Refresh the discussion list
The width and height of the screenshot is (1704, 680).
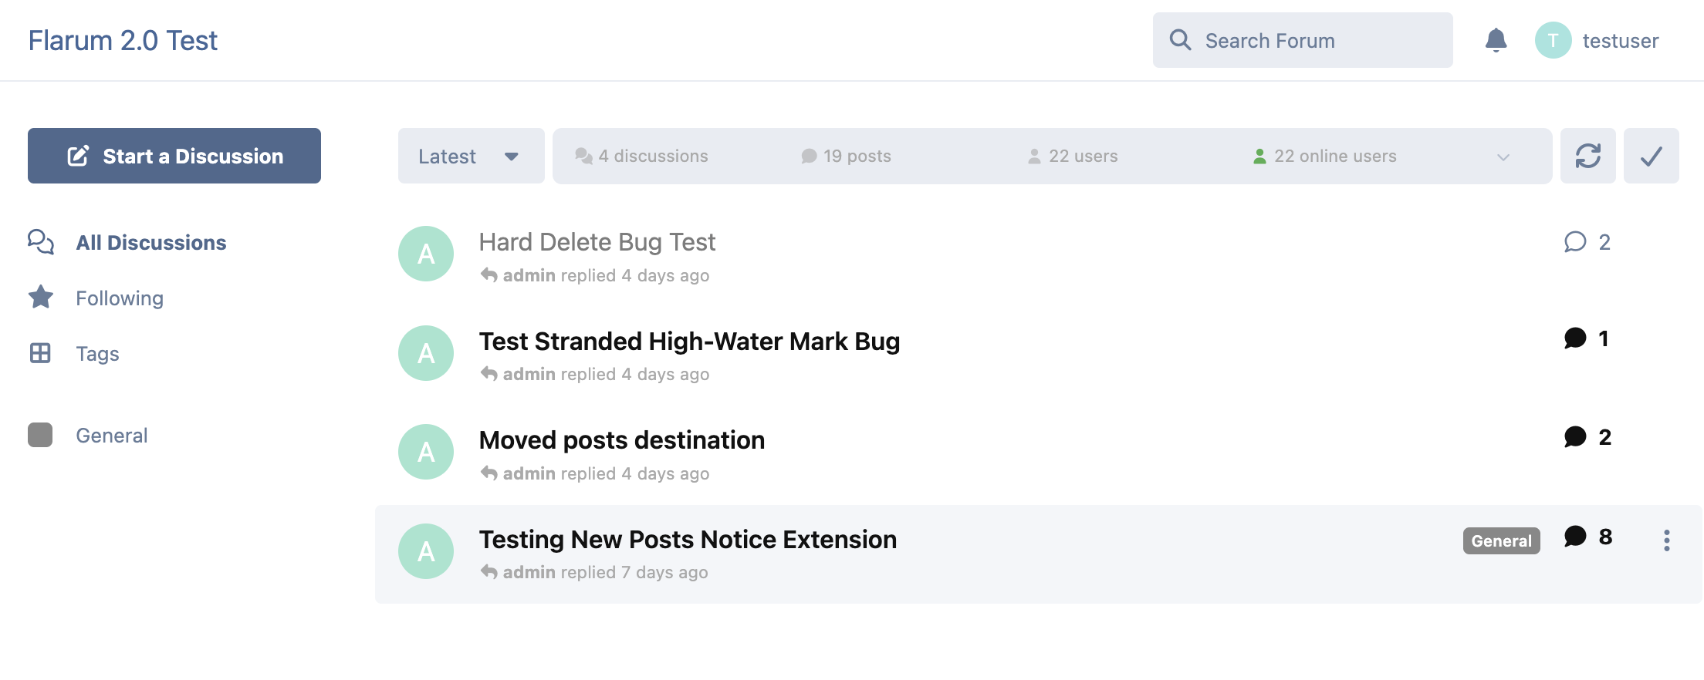1587,156
